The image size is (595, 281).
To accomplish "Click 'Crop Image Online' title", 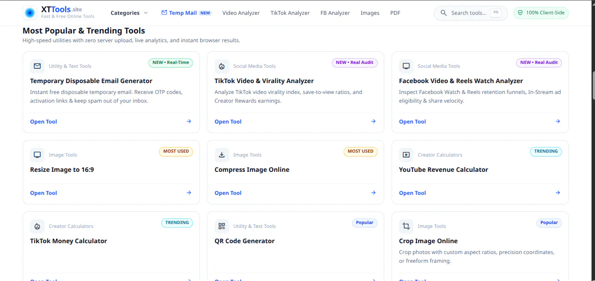I will [428, 241].
